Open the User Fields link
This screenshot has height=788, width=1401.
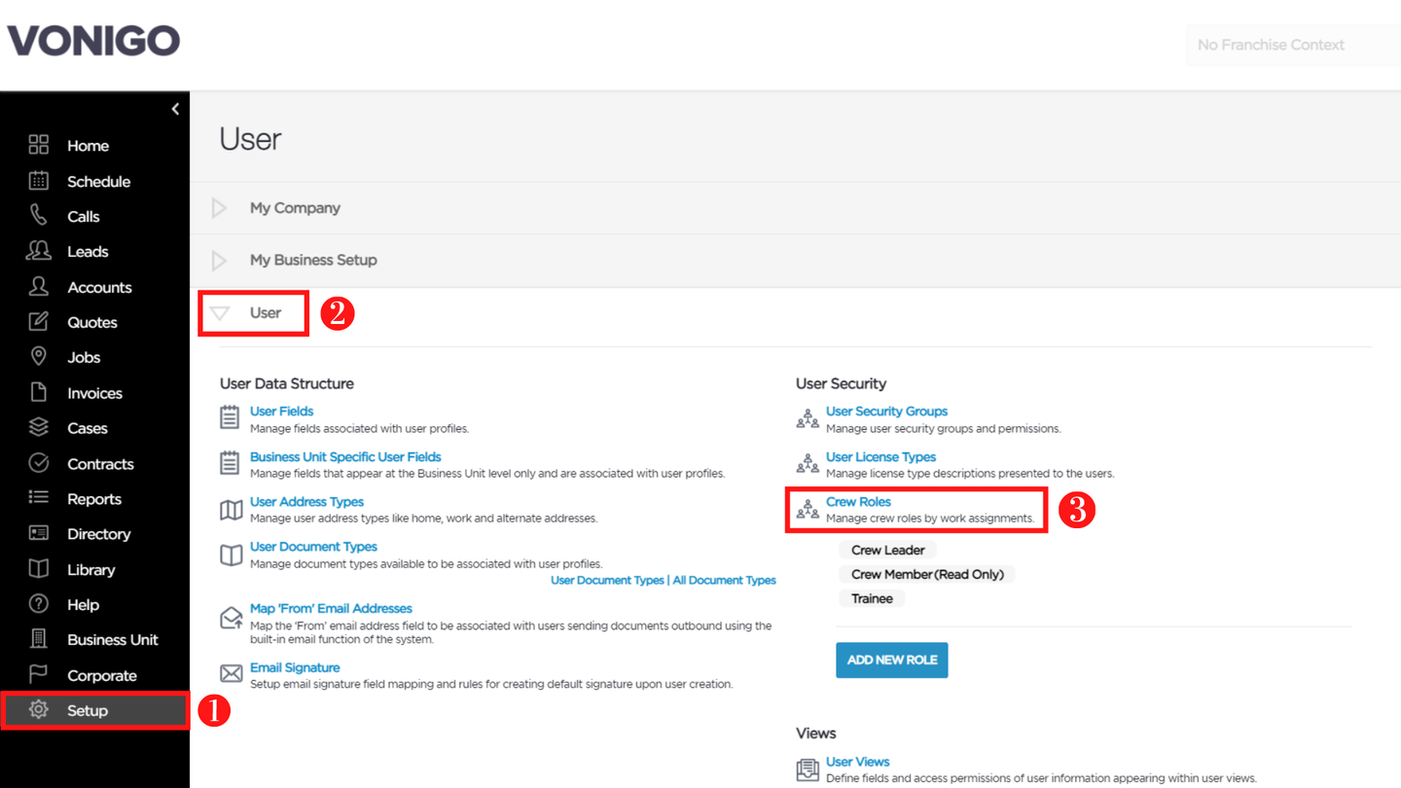(281, 412)
